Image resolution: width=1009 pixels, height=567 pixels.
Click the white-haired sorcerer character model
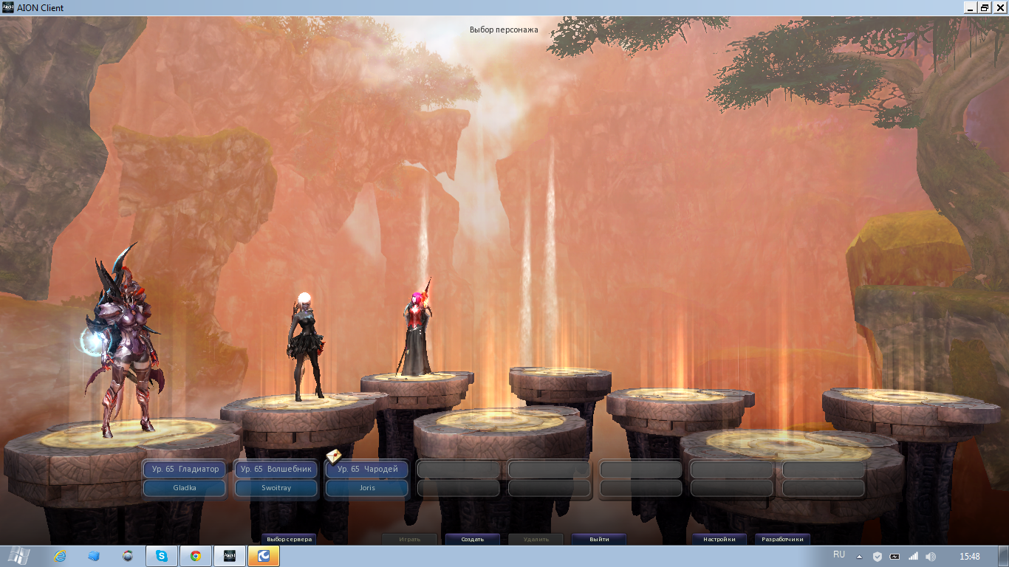[x=306, y=347]
